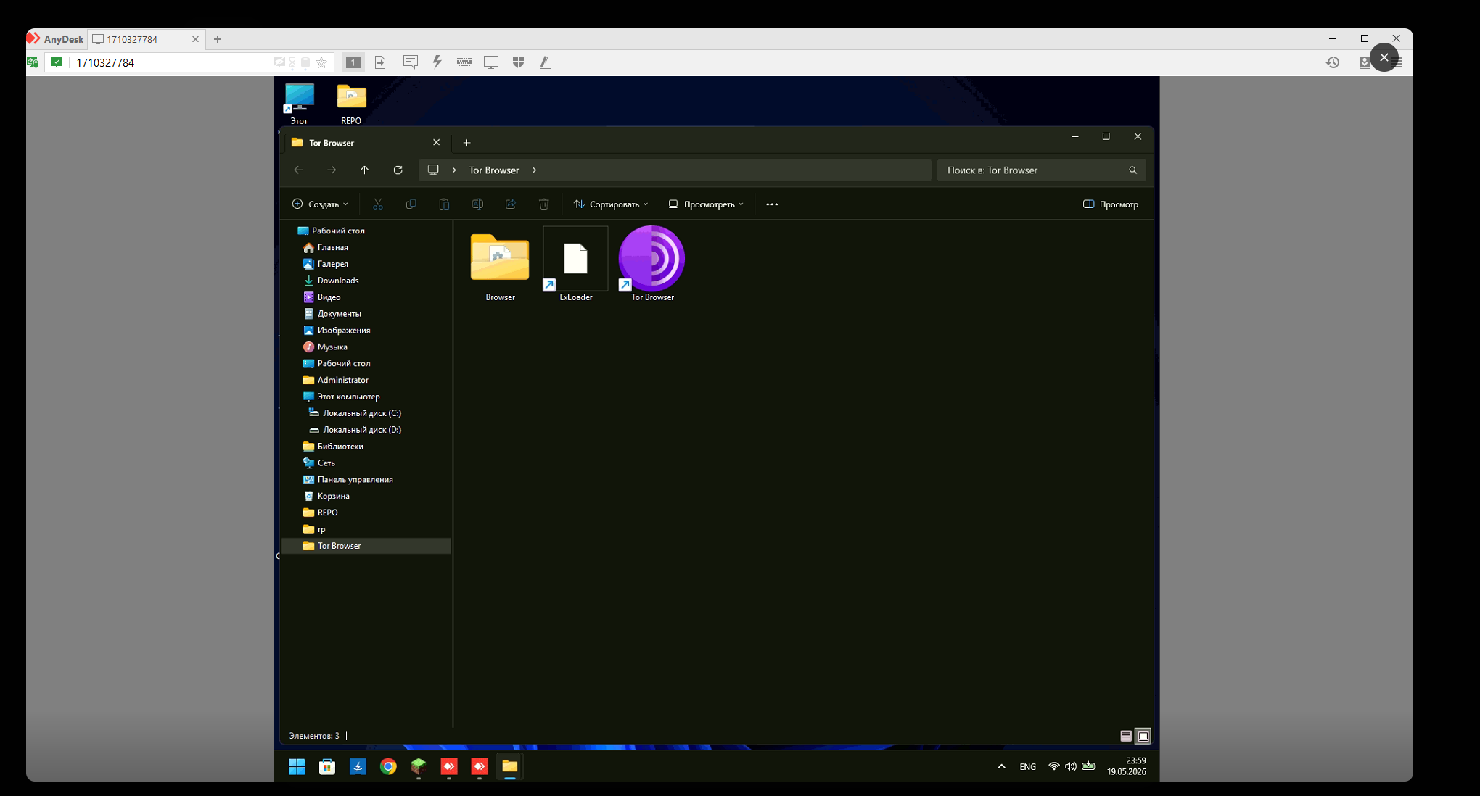
Task: Open the AnyDesk session history clock icon
Action: point(1333,62)
